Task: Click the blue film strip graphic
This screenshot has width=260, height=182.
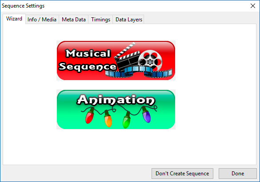Action: coord(139,72)
